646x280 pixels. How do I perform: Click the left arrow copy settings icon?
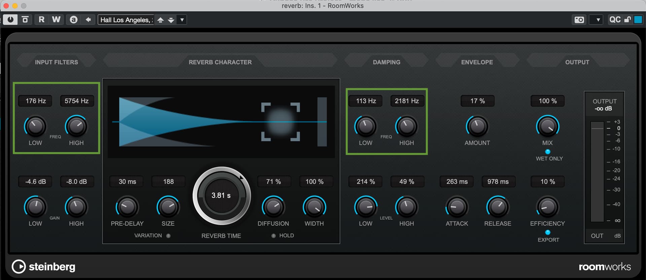pyautogui.click(x=88, y=20)
